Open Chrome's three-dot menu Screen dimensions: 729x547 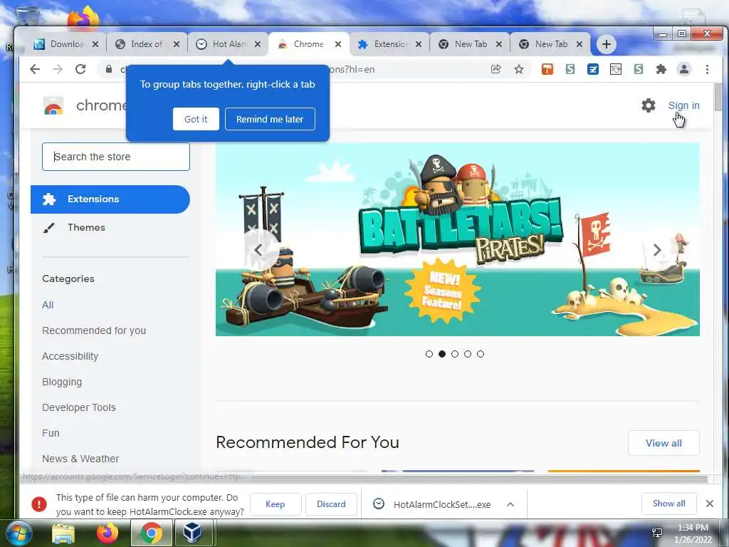click(x=707, y=69)
